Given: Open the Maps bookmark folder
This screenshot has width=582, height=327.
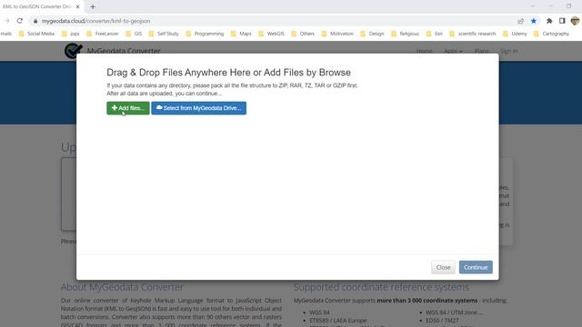Looking at the screenshot, I should point(241,34).
